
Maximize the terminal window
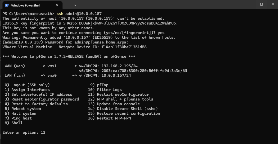(261, 4)
